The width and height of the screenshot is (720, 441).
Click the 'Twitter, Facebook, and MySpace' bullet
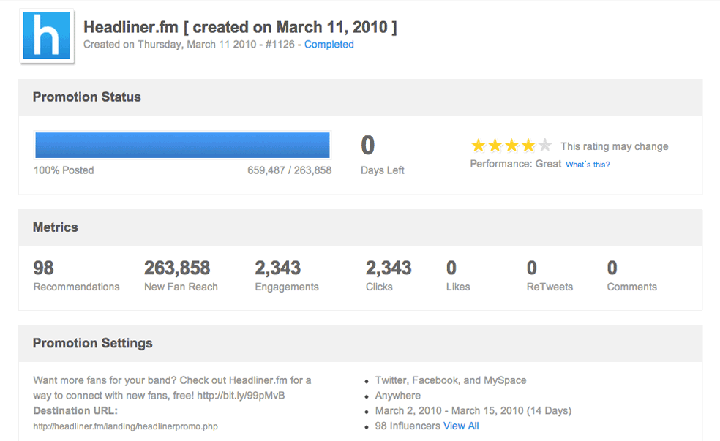(x=451, y=380)
